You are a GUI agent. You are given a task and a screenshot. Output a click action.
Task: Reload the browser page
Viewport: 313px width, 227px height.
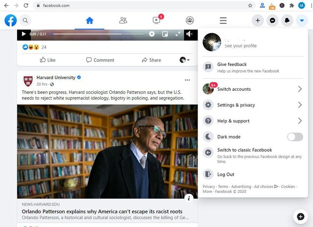(26, 5)
